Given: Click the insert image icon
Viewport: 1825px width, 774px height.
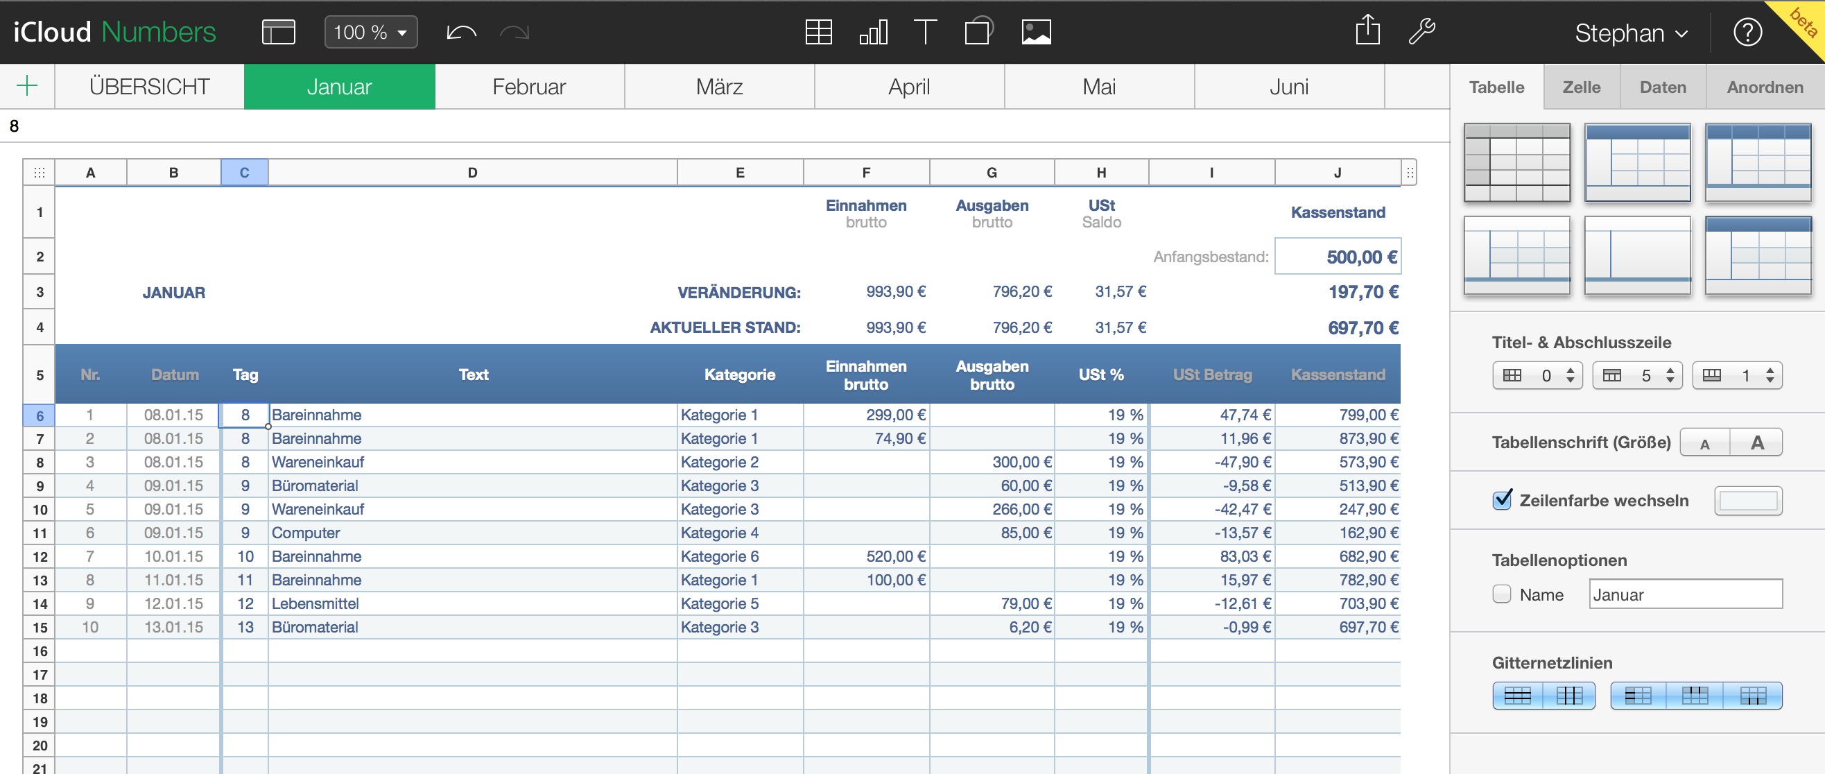Looking at the screenshot, I should (1036, 32).
